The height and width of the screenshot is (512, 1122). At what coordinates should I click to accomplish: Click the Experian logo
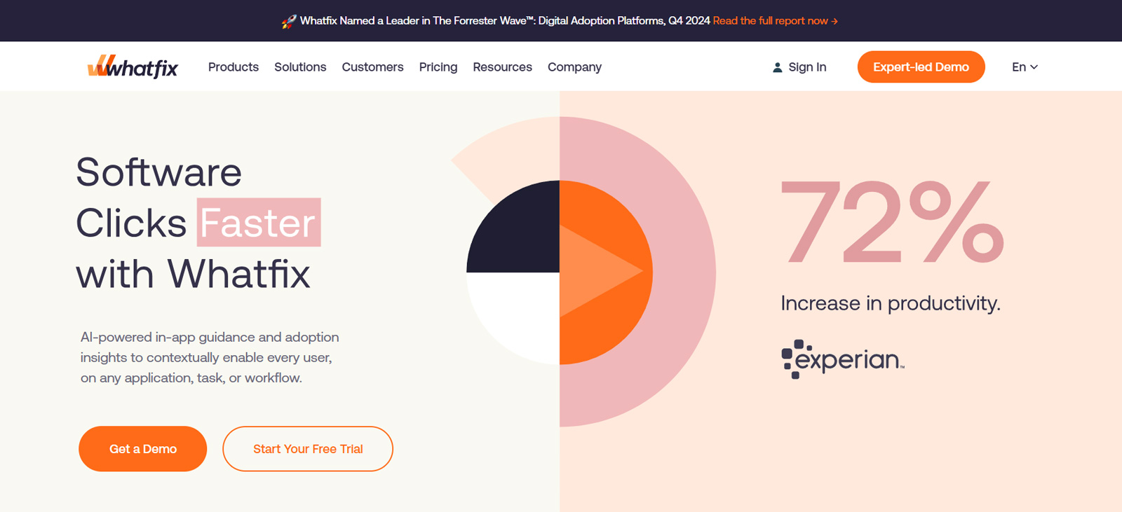click(x=843, y=359)
